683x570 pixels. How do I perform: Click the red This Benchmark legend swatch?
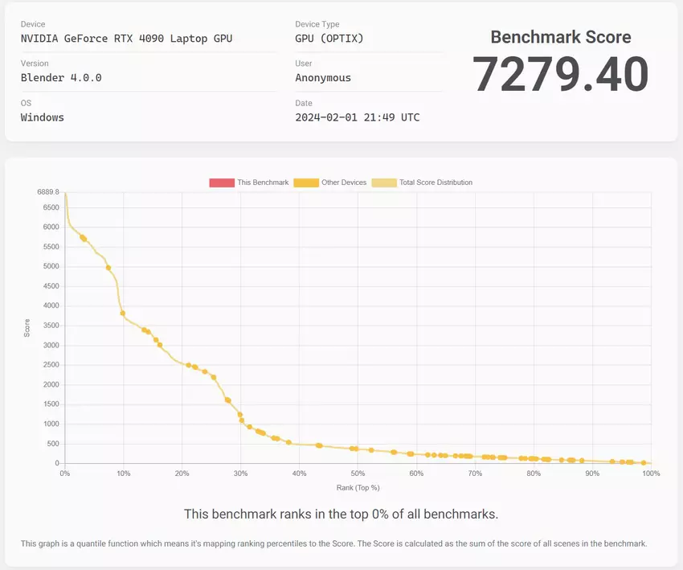click(222, 182)
